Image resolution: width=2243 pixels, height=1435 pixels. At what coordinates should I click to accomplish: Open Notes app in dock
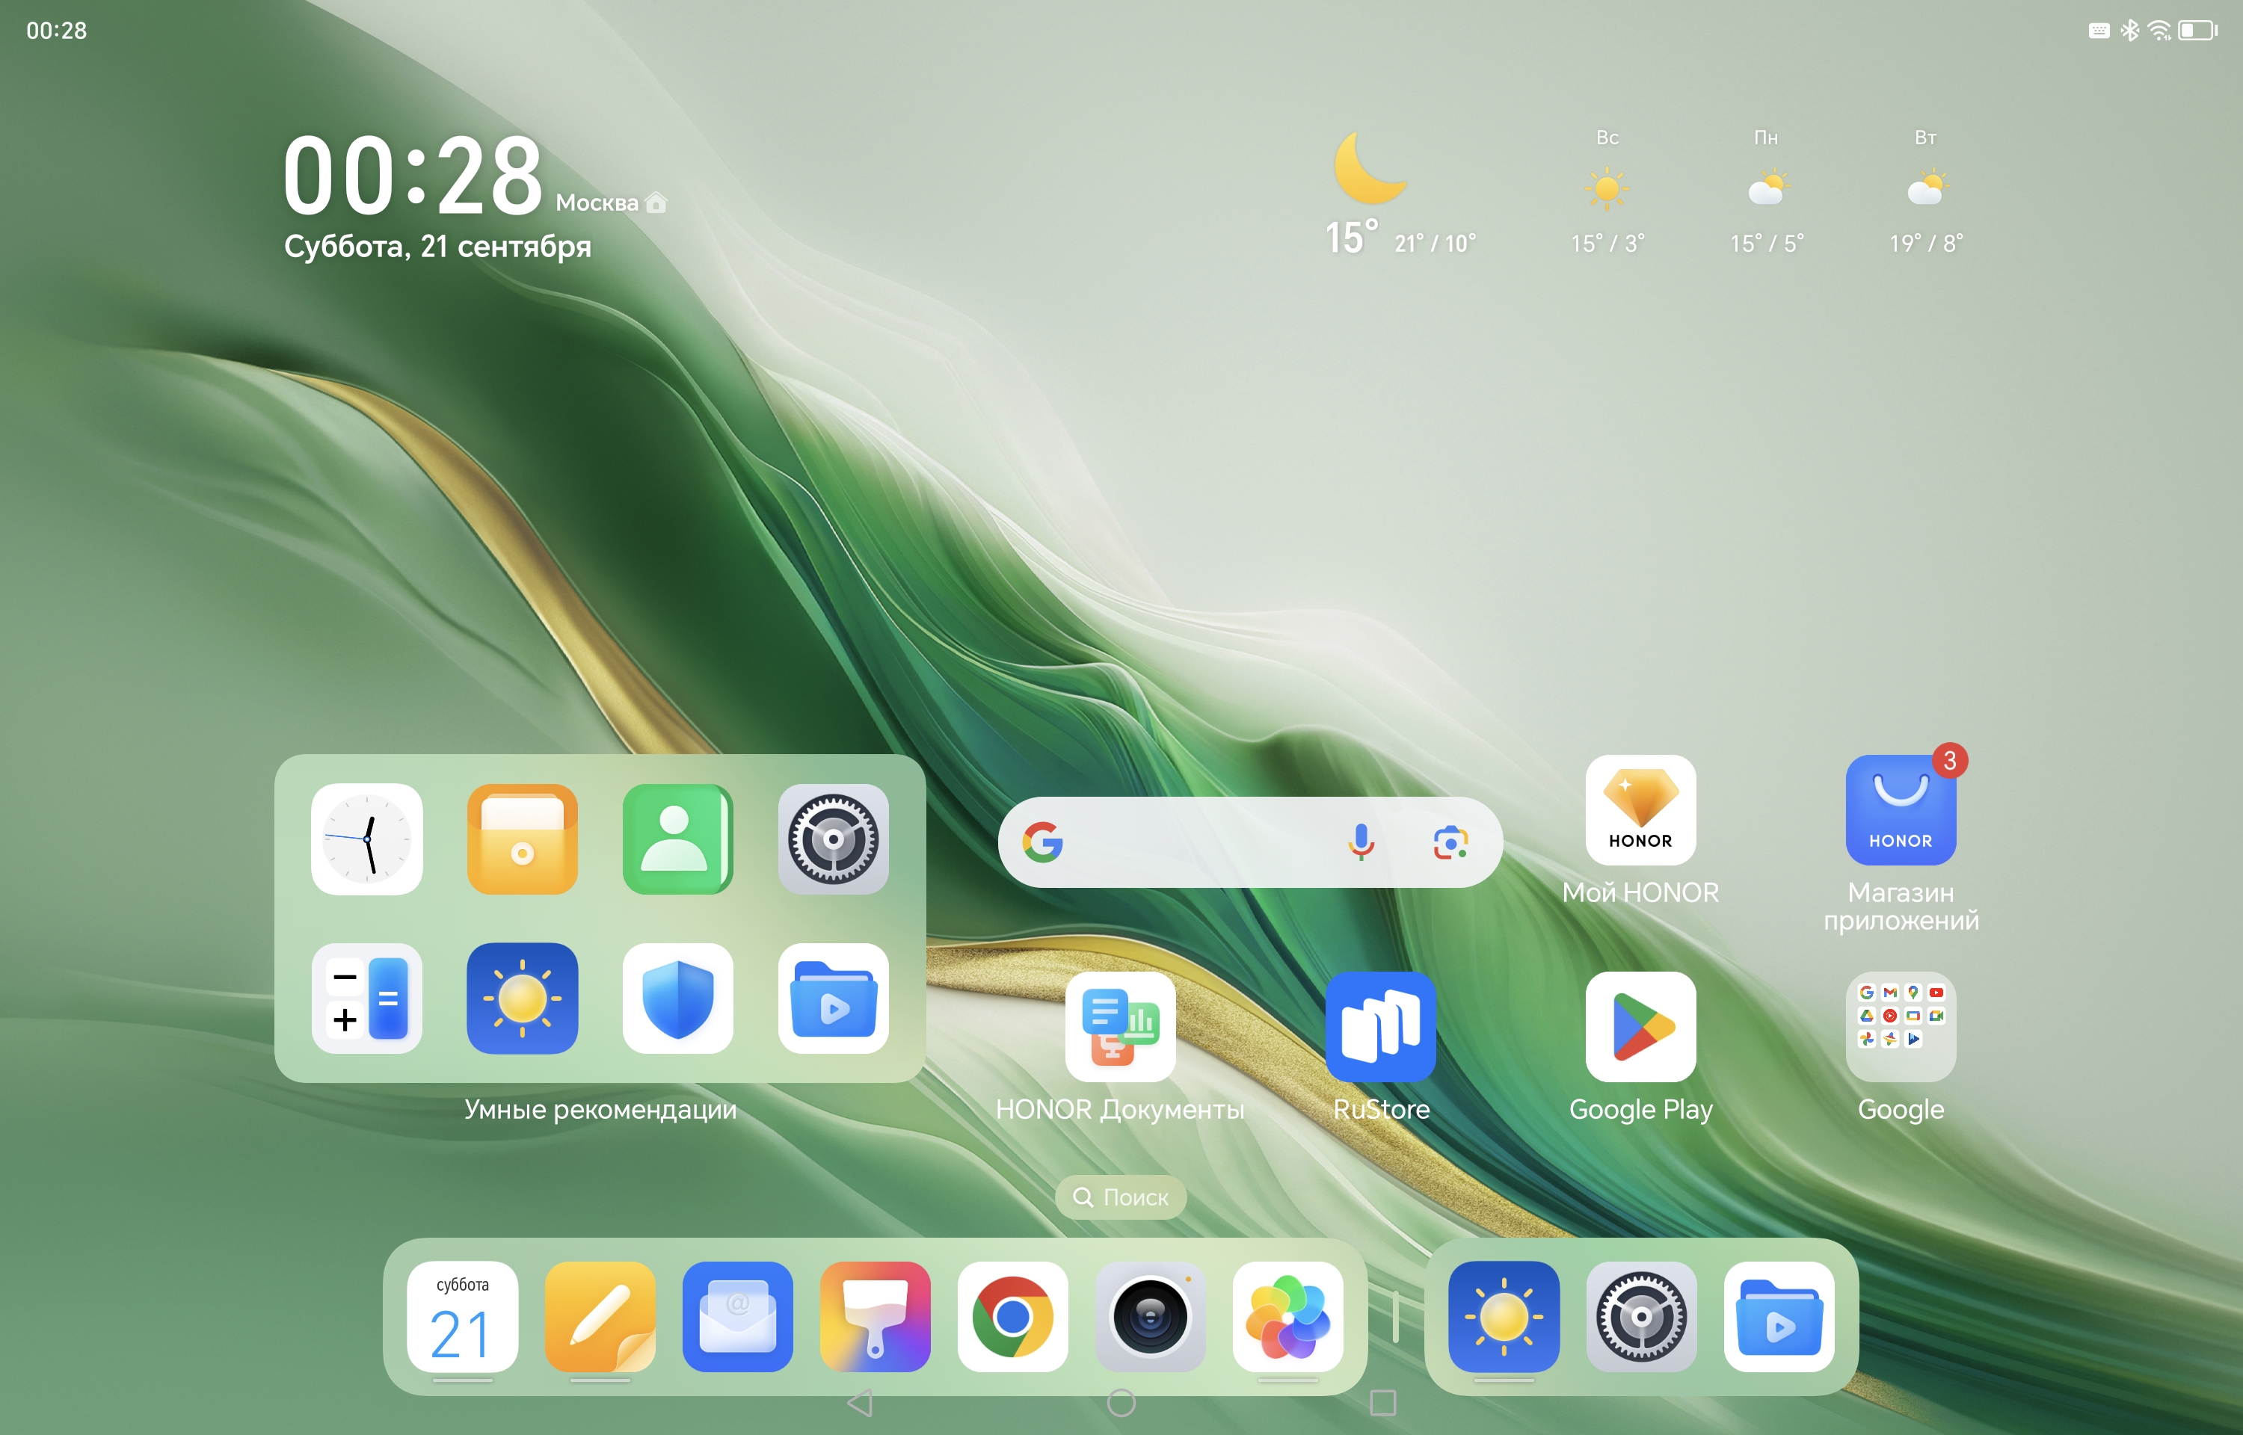(600, 1317)
